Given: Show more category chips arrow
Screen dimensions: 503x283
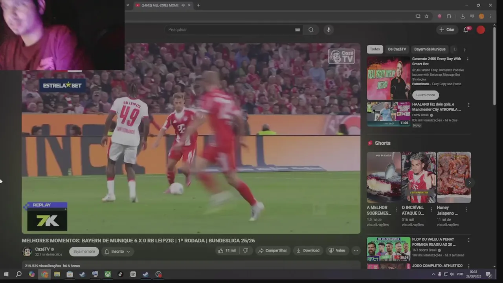Looking at the screenshot, I should pos(464,50).
